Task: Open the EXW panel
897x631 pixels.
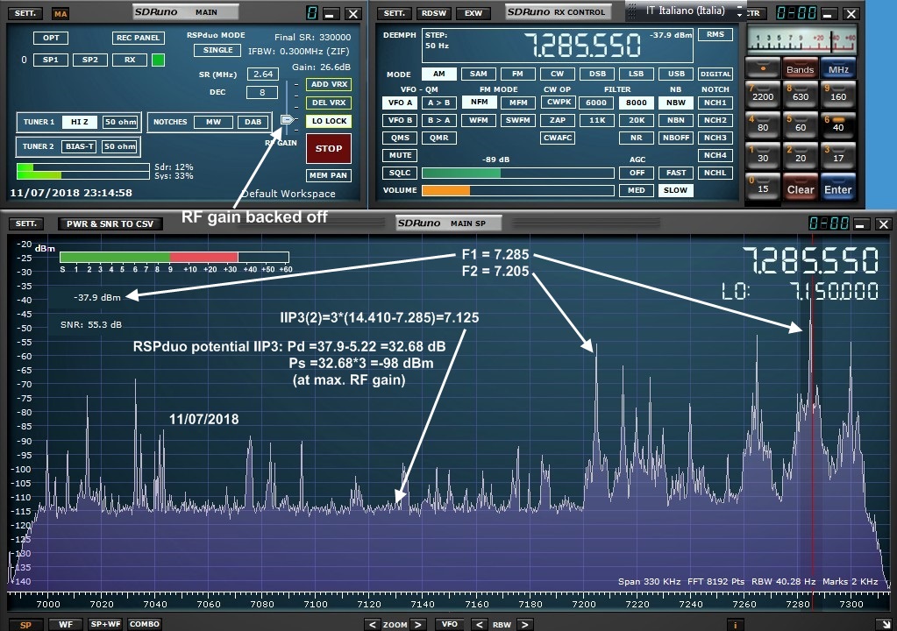Action: tap(473, 12)
